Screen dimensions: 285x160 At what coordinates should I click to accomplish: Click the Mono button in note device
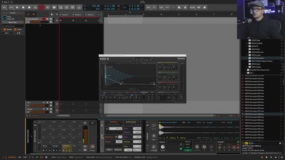click(109, 150)
